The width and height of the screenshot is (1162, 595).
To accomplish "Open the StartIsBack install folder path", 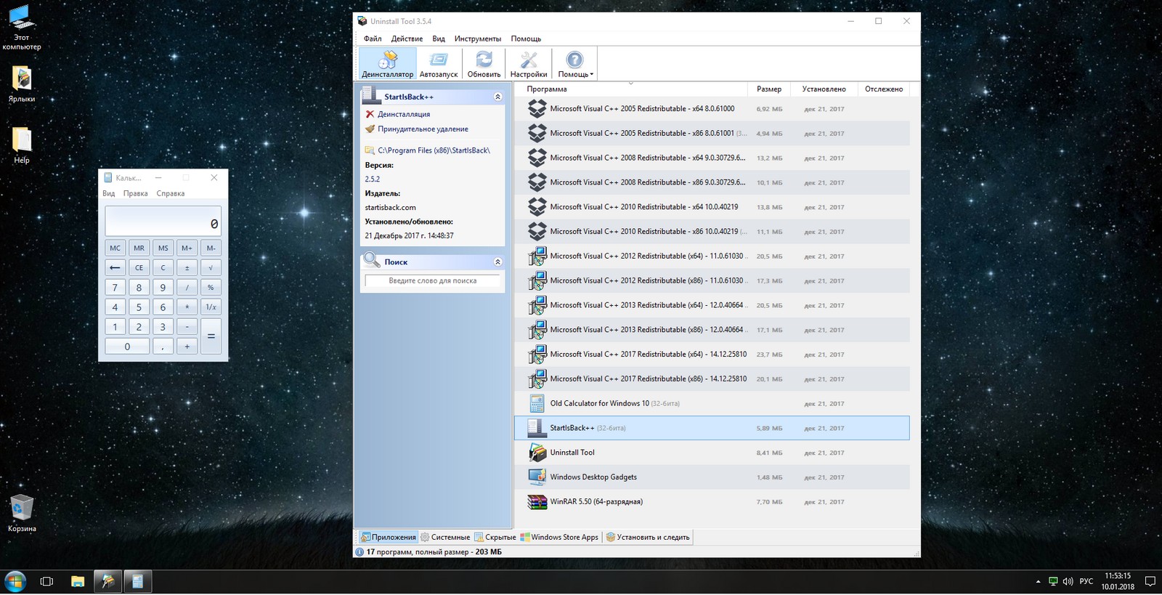I will [x=434, y=150].
